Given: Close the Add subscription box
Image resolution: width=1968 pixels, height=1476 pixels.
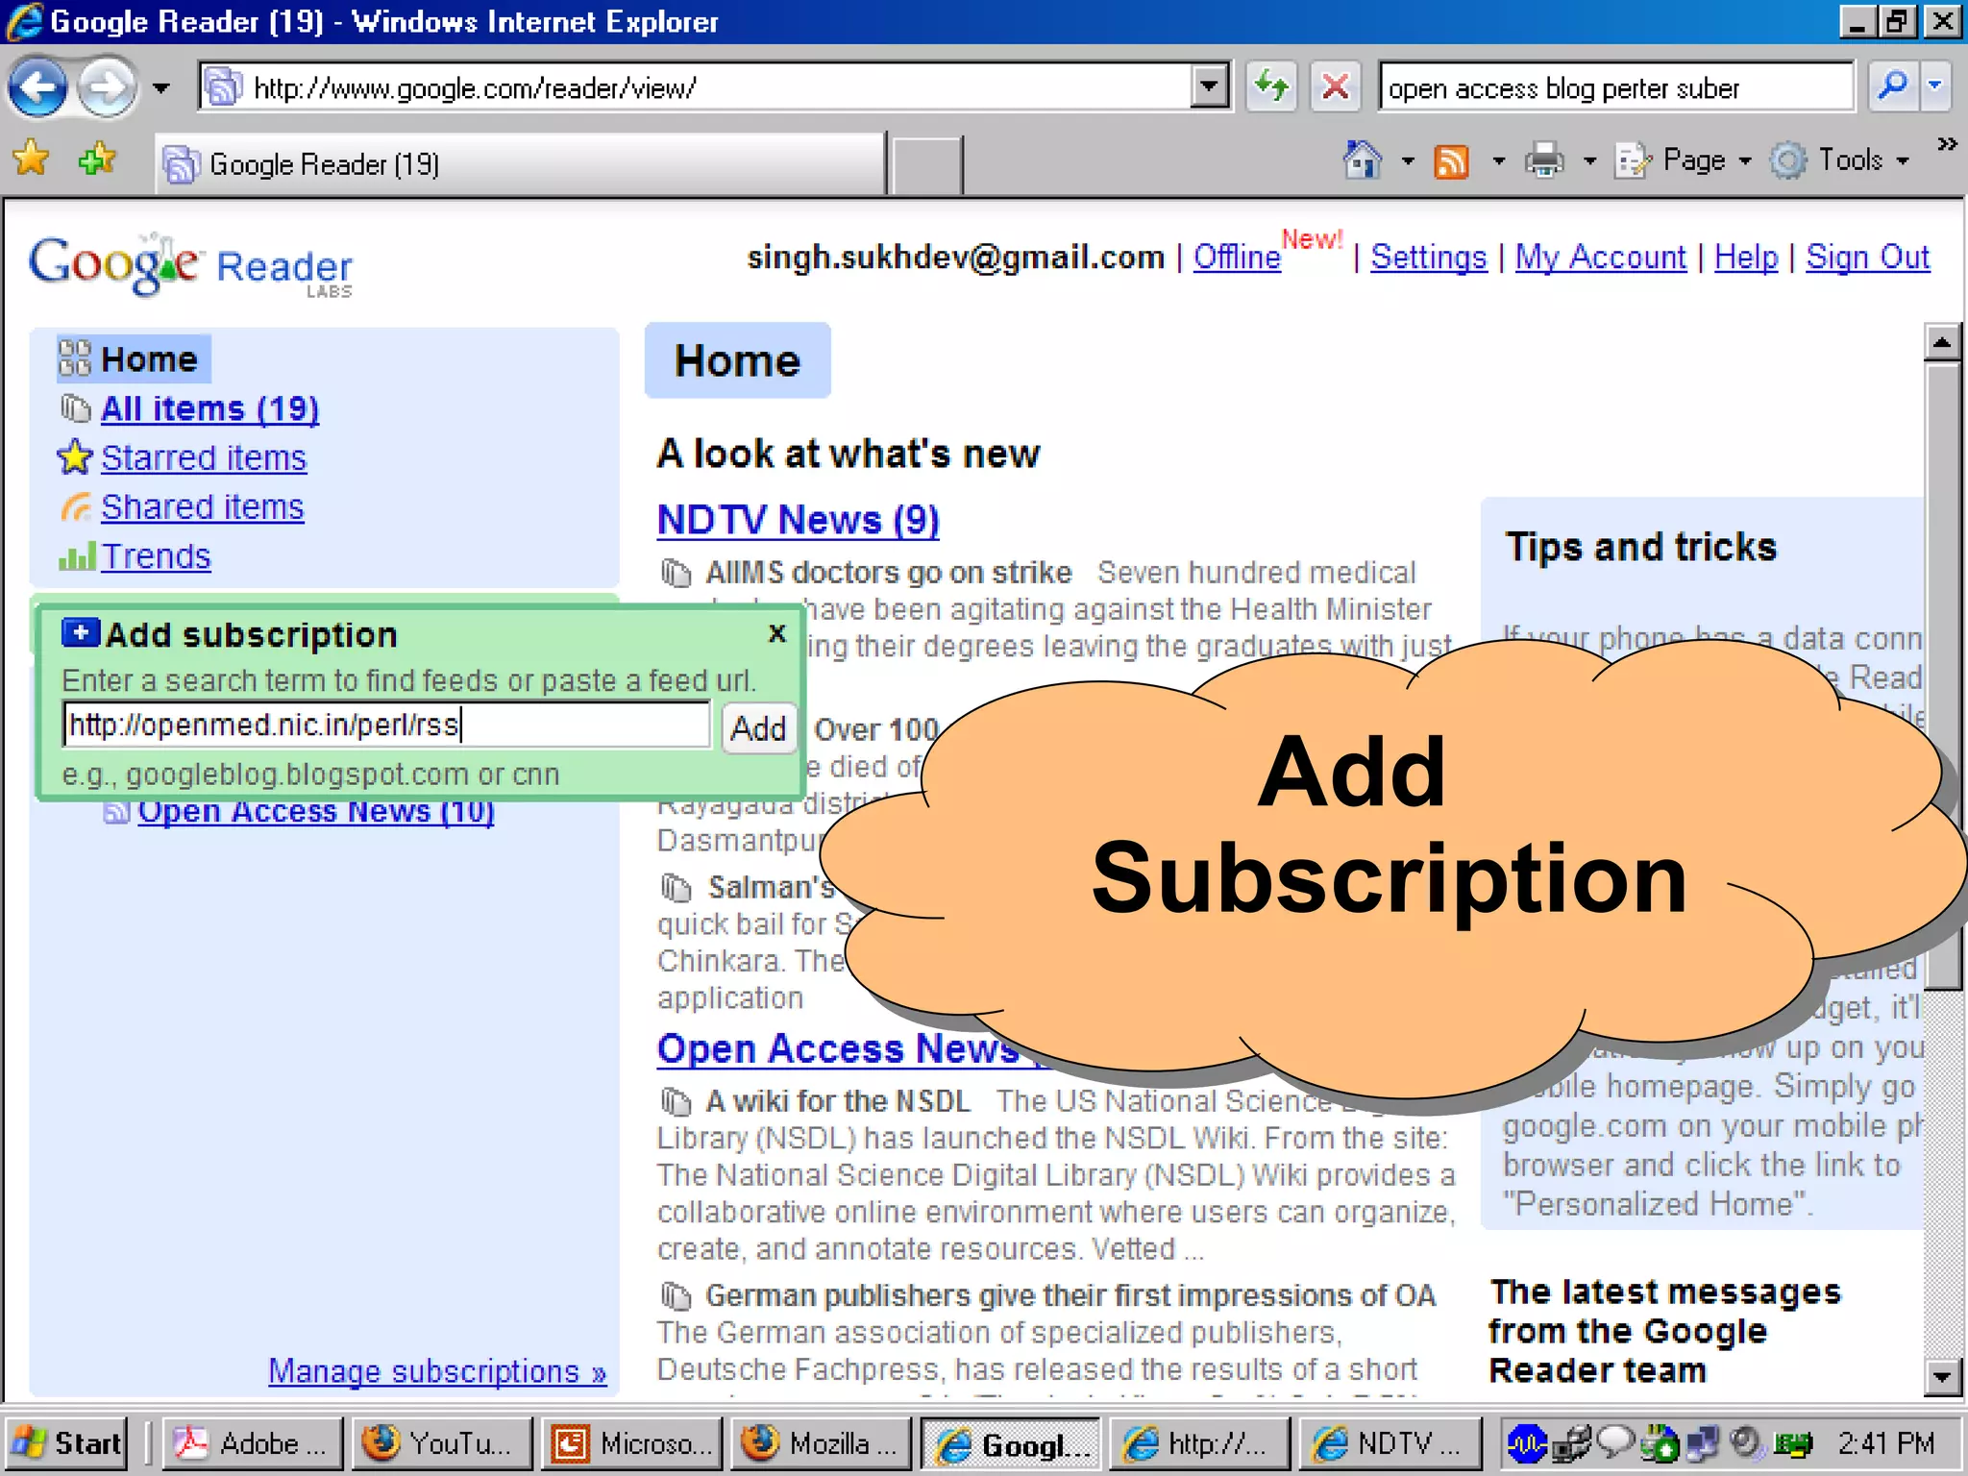Looking at the screenshot, I should [x=777, y=633].
